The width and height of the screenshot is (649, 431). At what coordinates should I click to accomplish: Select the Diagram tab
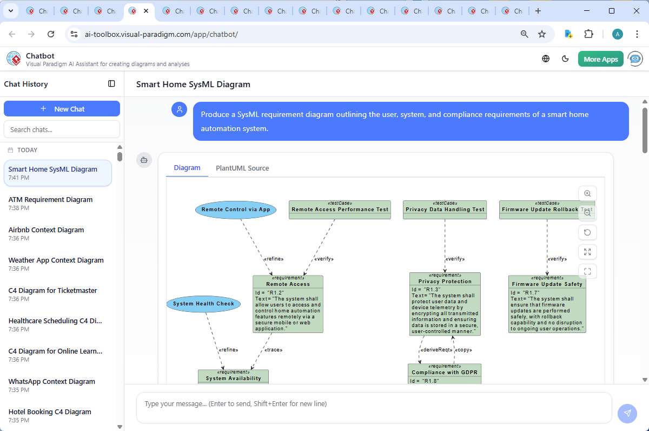[187, 168]
